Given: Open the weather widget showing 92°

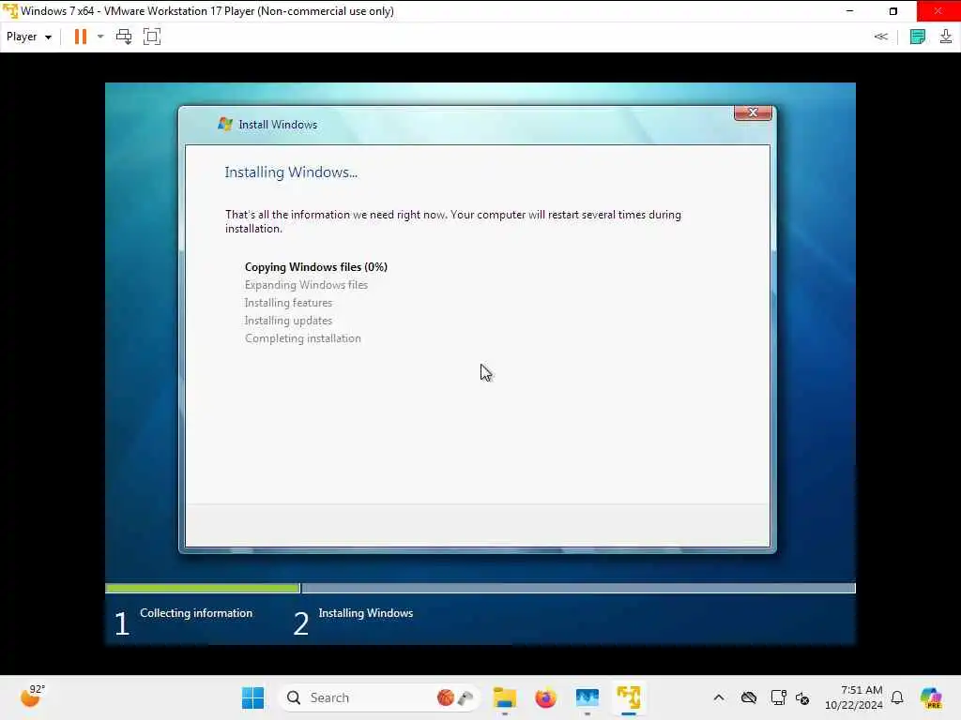Looking at the screenshot, I should (32, 697).
